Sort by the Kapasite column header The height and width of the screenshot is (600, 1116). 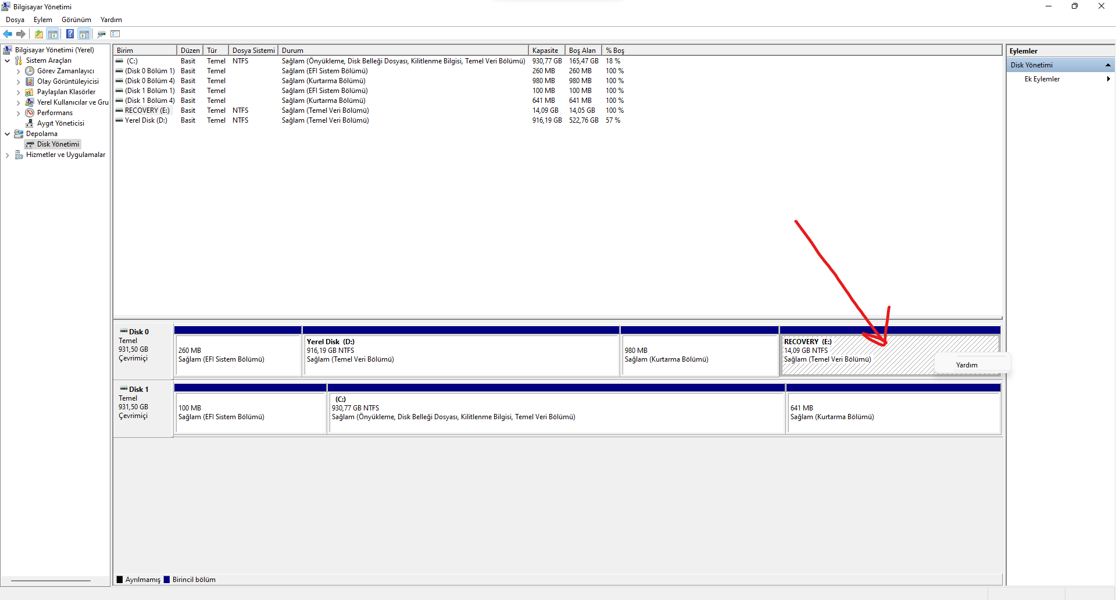pos(547,51)
